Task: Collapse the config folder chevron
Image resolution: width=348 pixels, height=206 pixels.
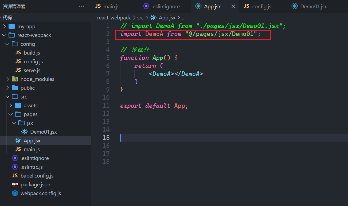Action: coord(7,44)
